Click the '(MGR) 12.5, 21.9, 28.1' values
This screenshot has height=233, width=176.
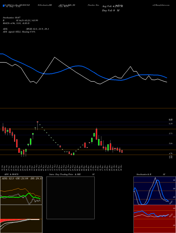(x=37, y=29)
